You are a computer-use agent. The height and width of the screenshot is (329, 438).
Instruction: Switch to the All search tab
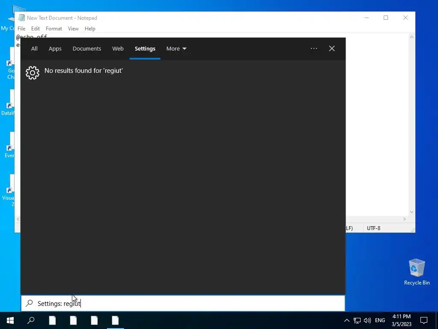point(34,49)
